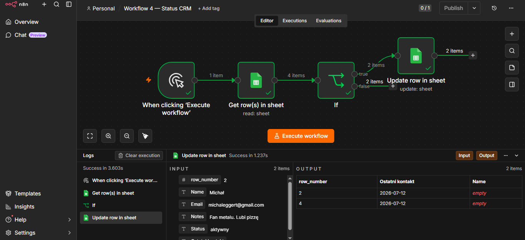Collapse logs panel with chevron
525x240 pixels.
517,156
